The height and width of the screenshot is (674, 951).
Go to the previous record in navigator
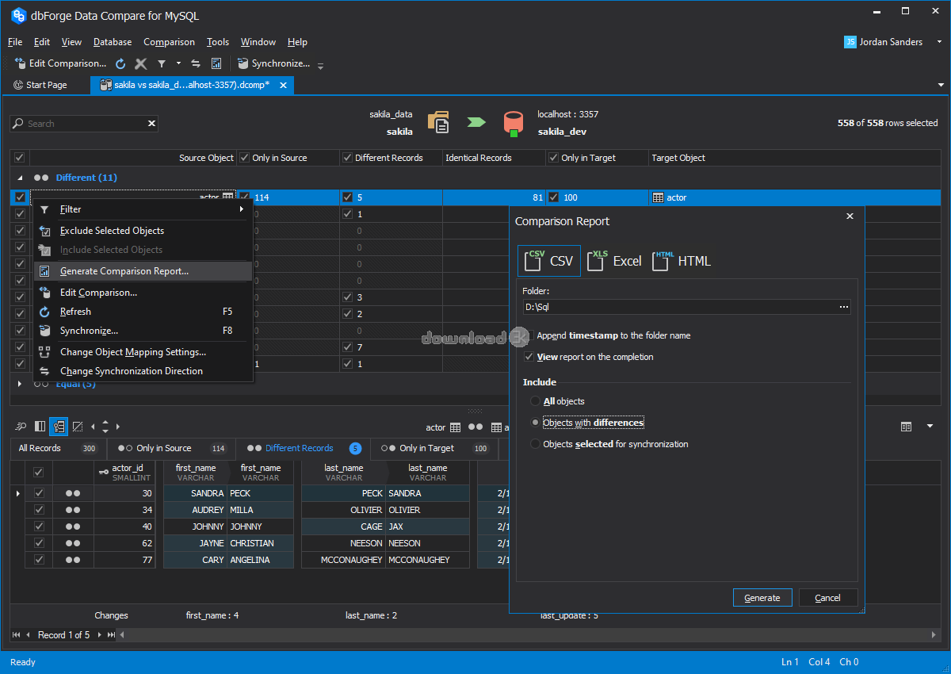click(x=29, y=635)
